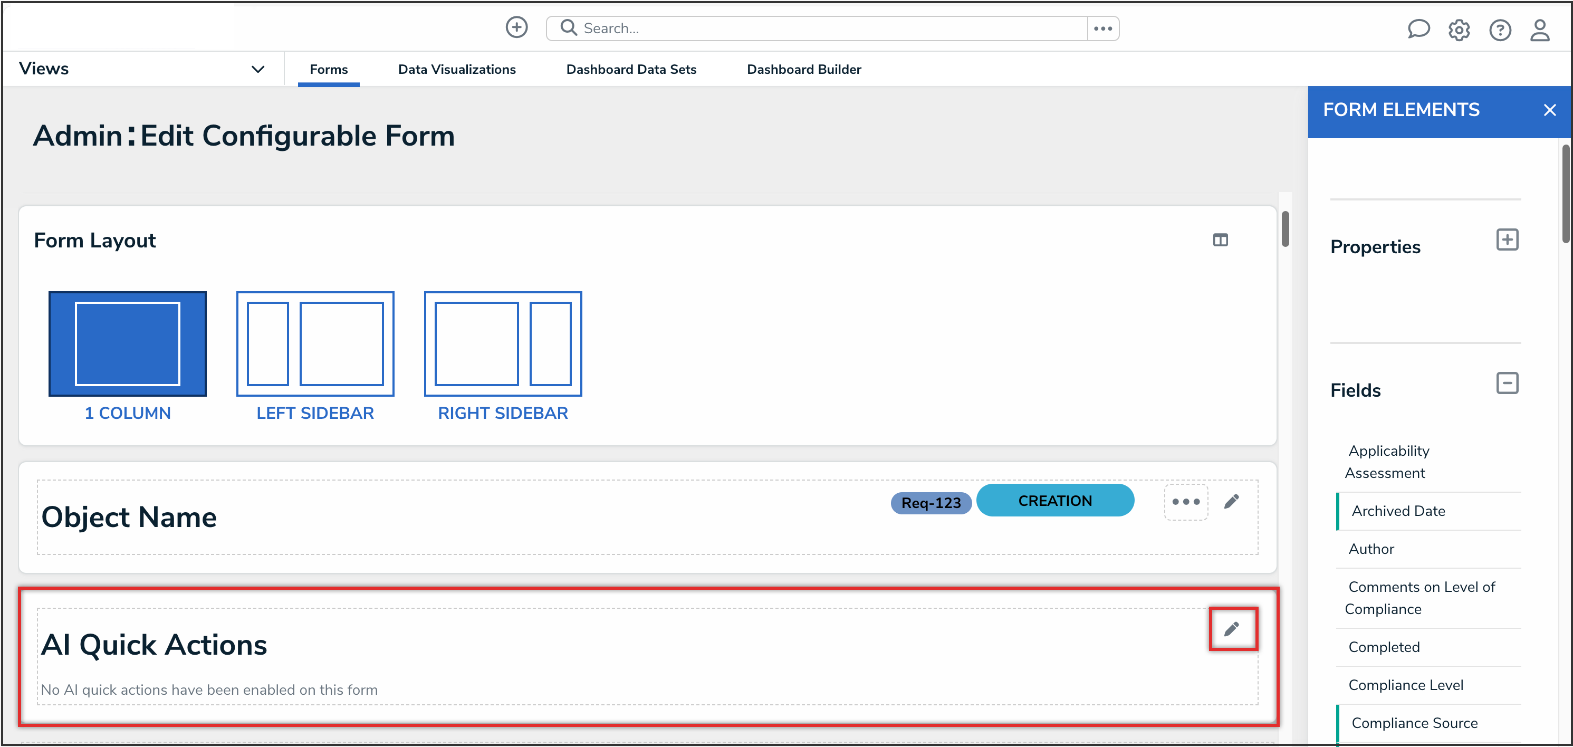Viewport: 1573px width, 747px height.
Task: Click the plus circle add icon
Action: 516,27
